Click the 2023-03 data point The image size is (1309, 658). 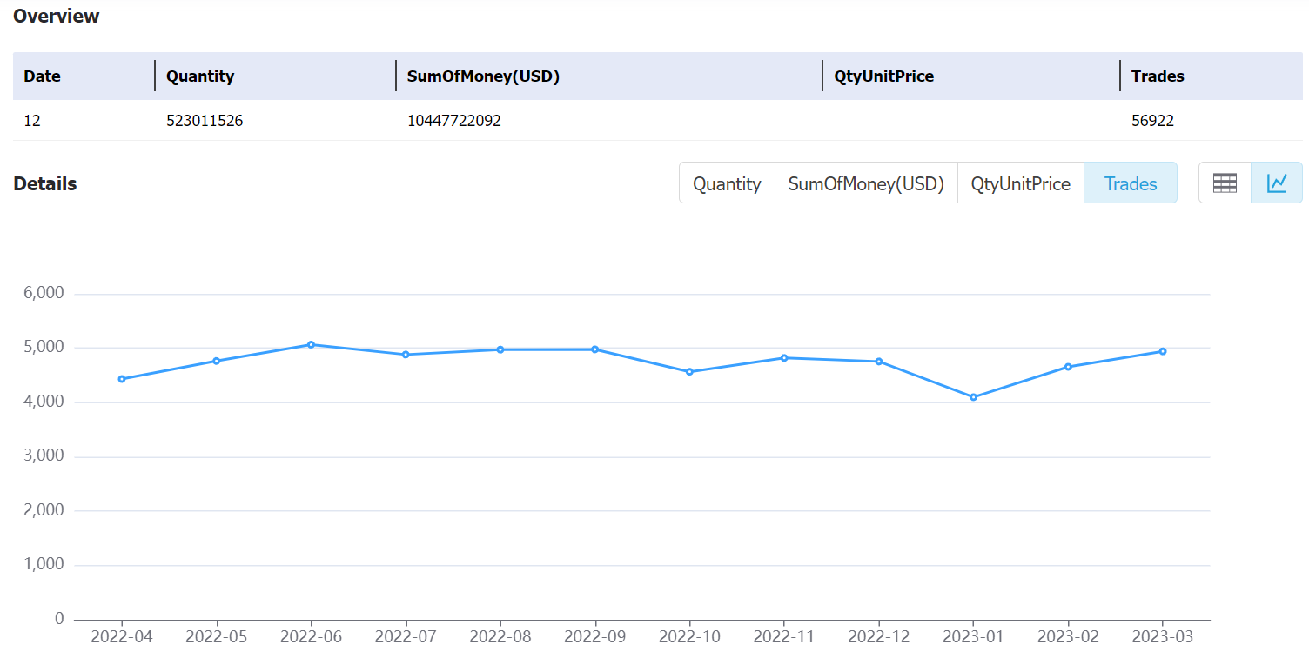click(1163, 351)
